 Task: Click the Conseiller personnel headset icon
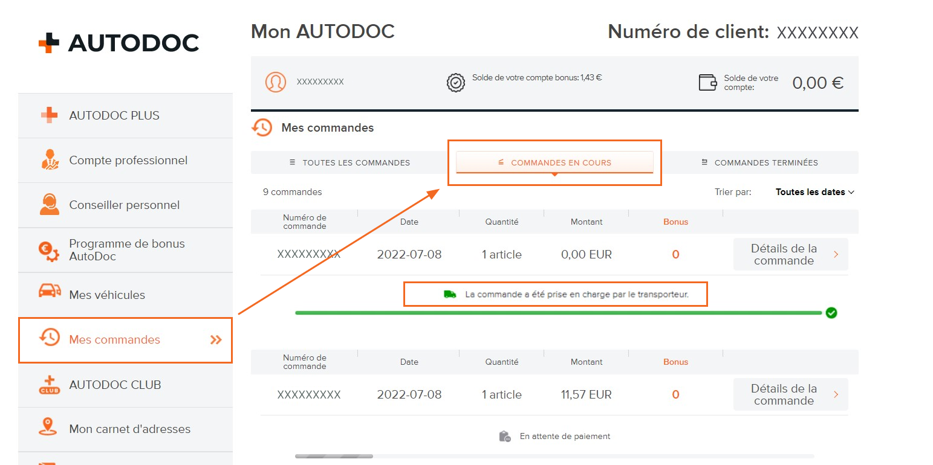[50, 205]
